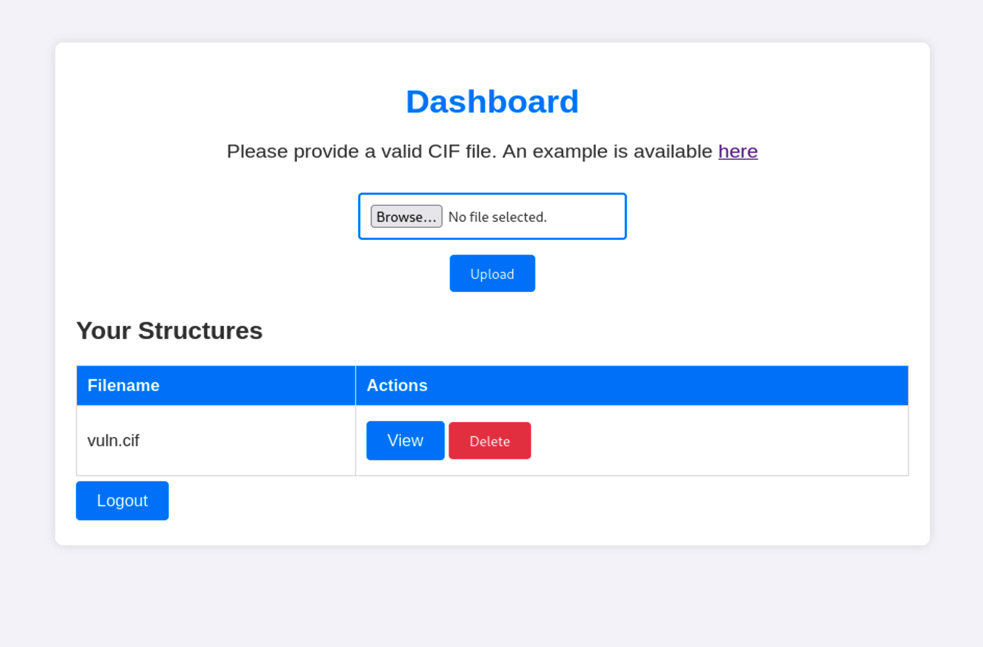Click the Actions column header

(x=397, y=385)
